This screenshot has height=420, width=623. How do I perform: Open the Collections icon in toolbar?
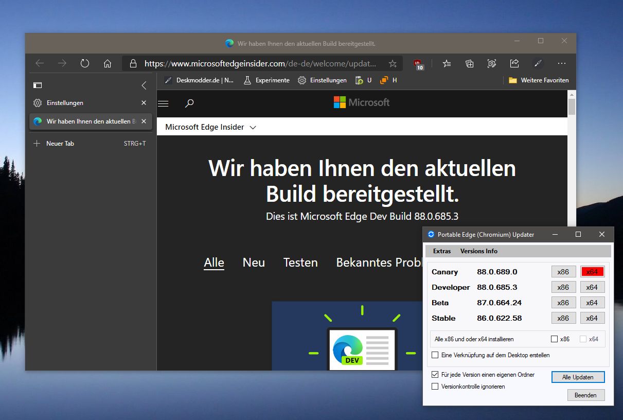click(x=469, y=63)
